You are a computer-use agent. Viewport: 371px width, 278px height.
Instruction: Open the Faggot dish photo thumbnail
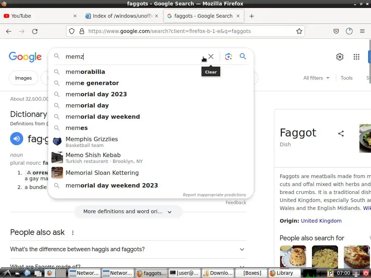[365, 138]
